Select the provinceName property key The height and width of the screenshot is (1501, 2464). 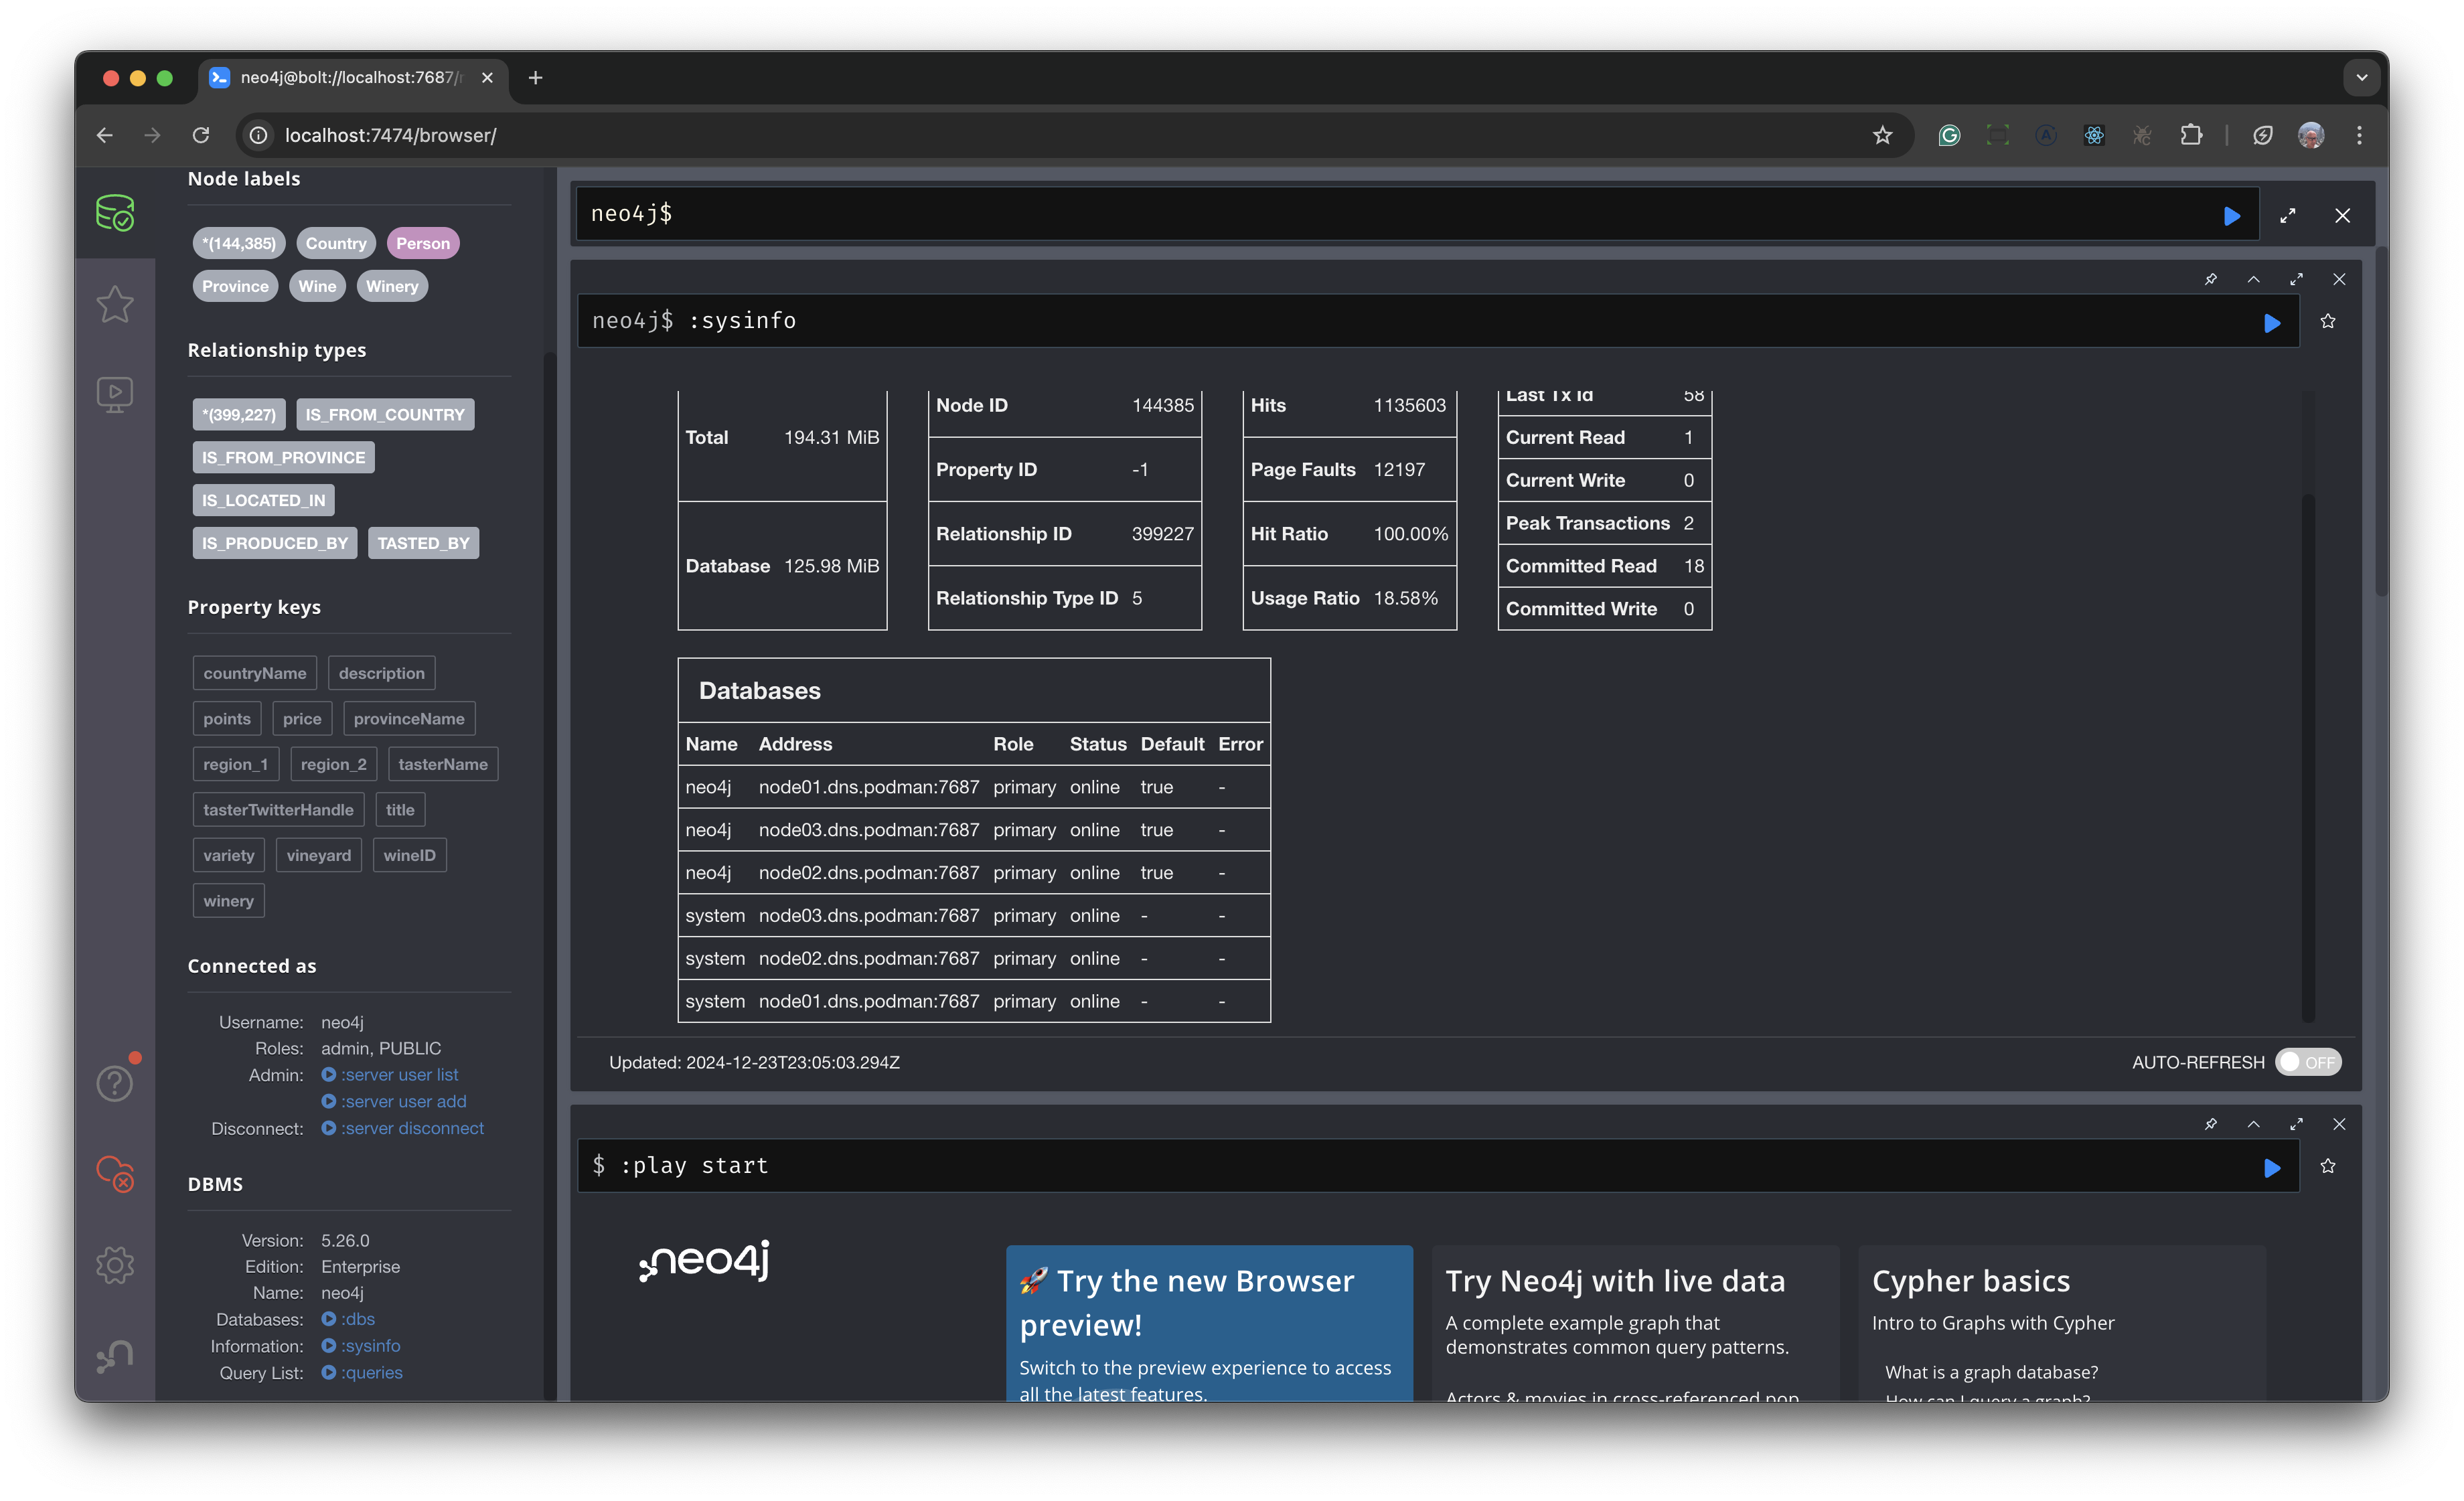click(409, 719)
